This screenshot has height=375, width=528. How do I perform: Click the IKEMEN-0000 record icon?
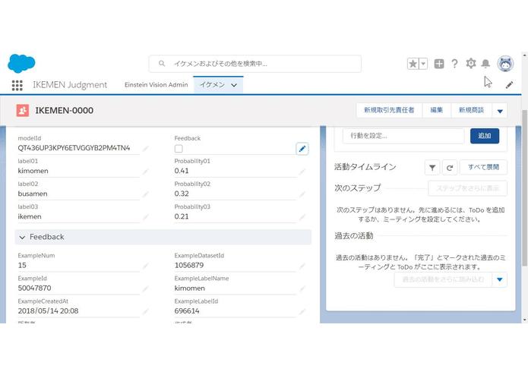[23, 110]
